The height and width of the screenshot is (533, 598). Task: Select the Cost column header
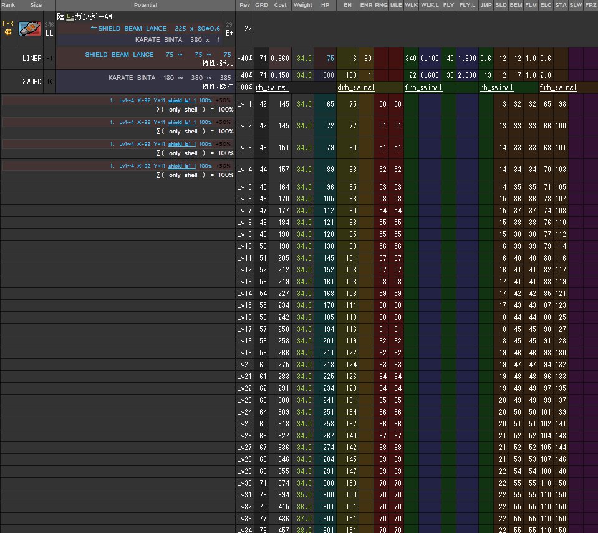[281, 5]
